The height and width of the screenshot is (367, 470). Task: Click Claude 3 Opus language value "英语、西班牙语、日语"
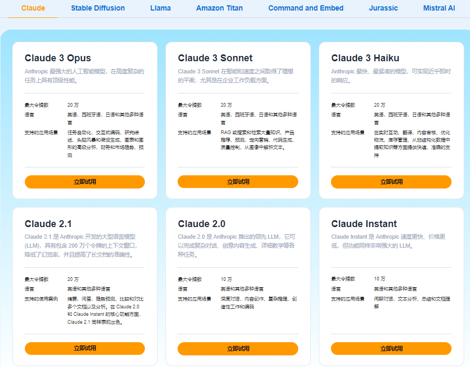pos(105,118)
